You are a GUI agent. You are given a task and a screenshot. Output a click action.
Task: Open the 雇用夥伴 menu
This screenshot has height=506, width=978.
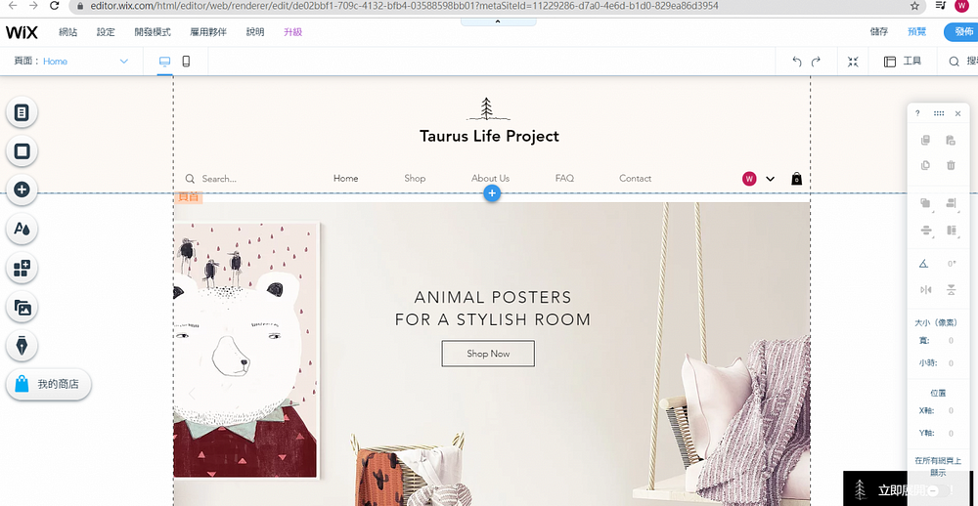pos(208,32)
